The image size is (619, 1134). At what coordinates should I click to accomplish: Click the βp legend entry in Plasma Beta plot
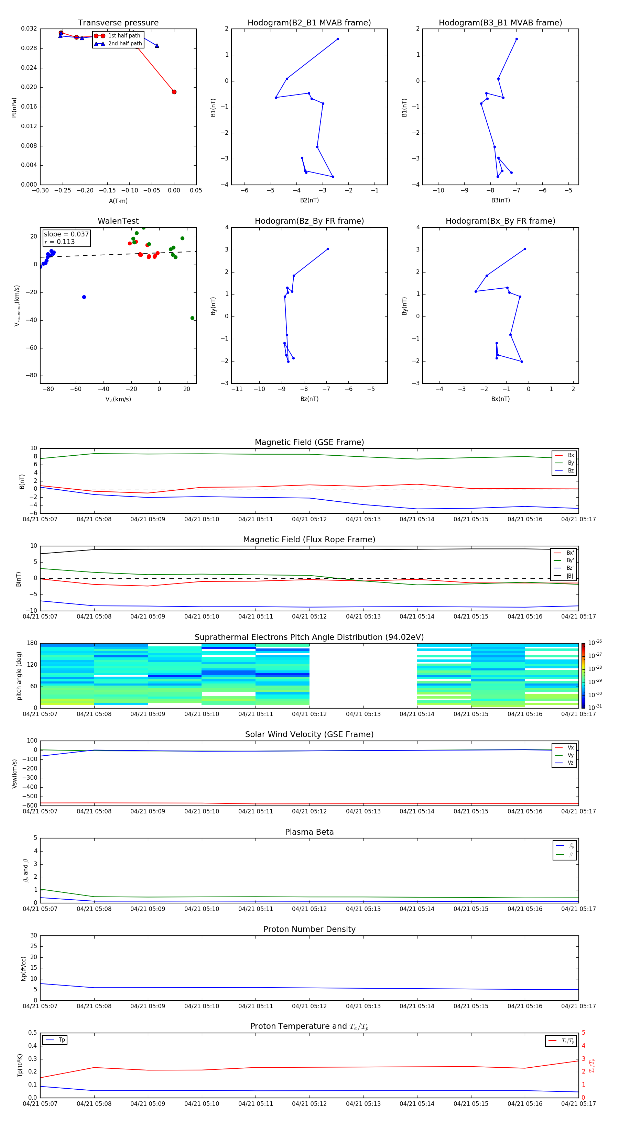[x=565, y=846]
